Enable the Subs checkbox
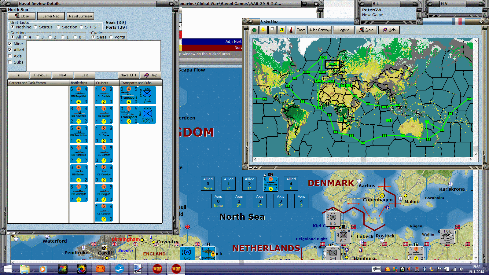This screenshot has width=489, height=275. coord(10,62)
